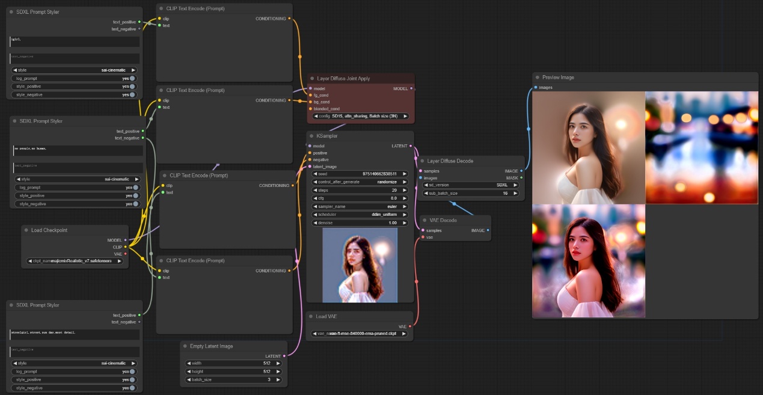
Task: Click the 'streetgirl, street' positive prompt text field
Action: click(x=75, y=333)
